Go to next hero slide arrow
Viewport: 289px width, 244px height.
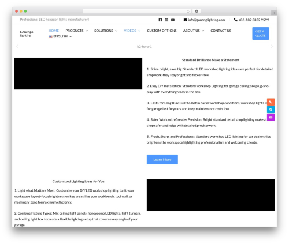click(x=272, y=46)
